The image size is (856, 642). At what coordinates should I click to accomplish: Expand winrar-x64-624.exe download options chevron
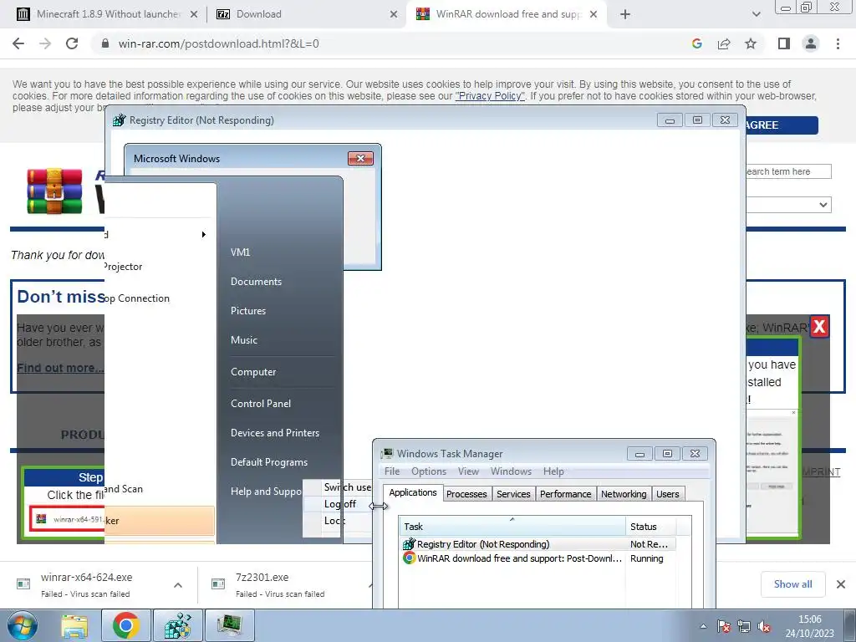(x=178, y=585)
